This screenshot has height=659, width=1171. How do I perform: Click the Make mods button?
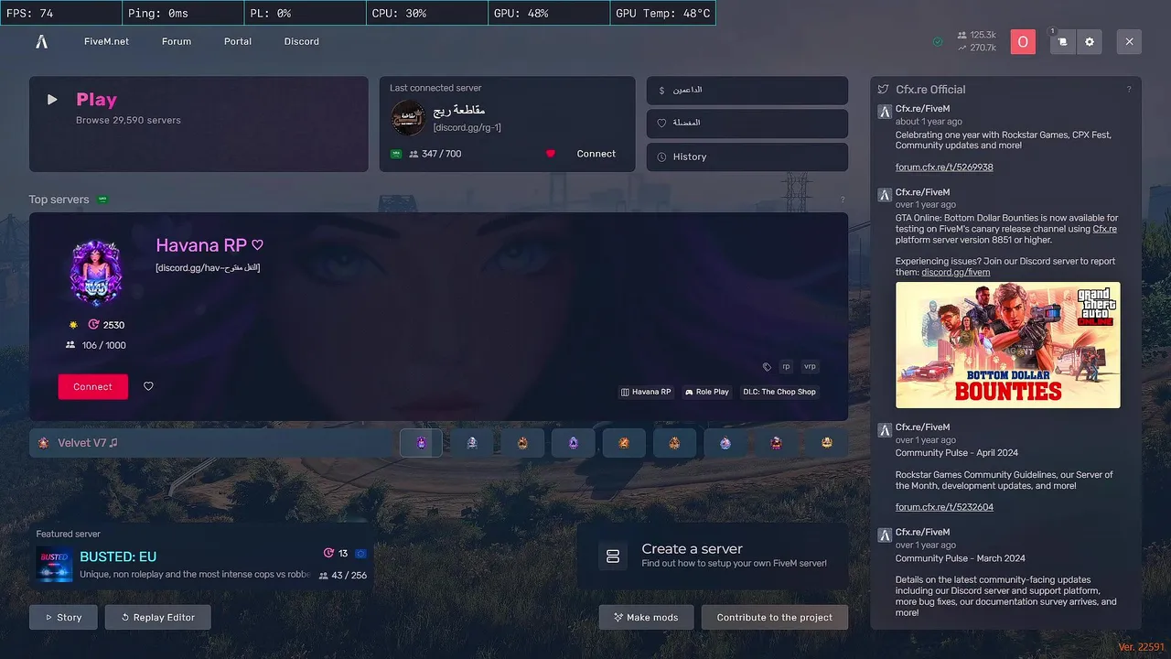(x=646, y=617)
